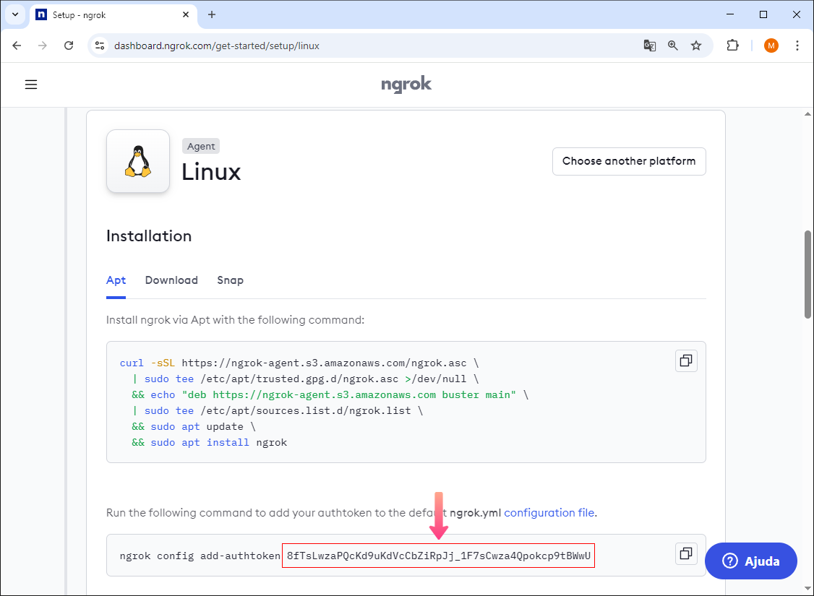The width and height of the screenshot is (814, 596).
Task: Click 'Install ngrok via Apt' instruction text
Action: [x=235, y=320]
